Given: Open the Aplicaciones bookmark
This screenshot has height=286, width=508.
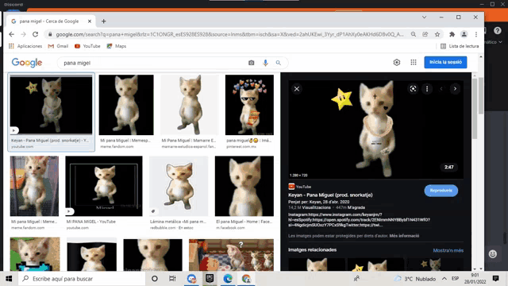Looking at the screenshot, I should pos(25,46).
